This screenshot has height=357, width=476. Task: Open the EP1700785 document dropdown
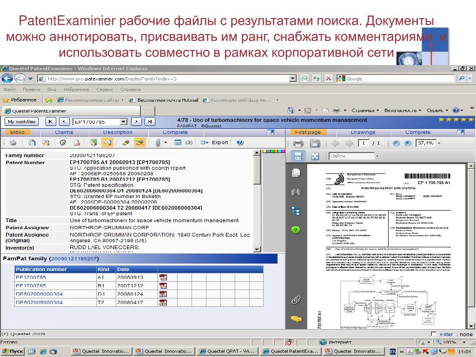point(124,122)
